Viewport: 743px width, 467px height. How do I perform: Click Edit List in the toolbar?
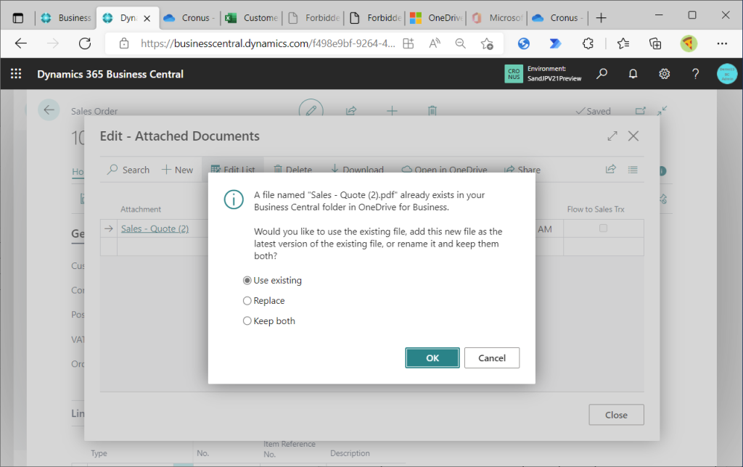coord(233,170)
